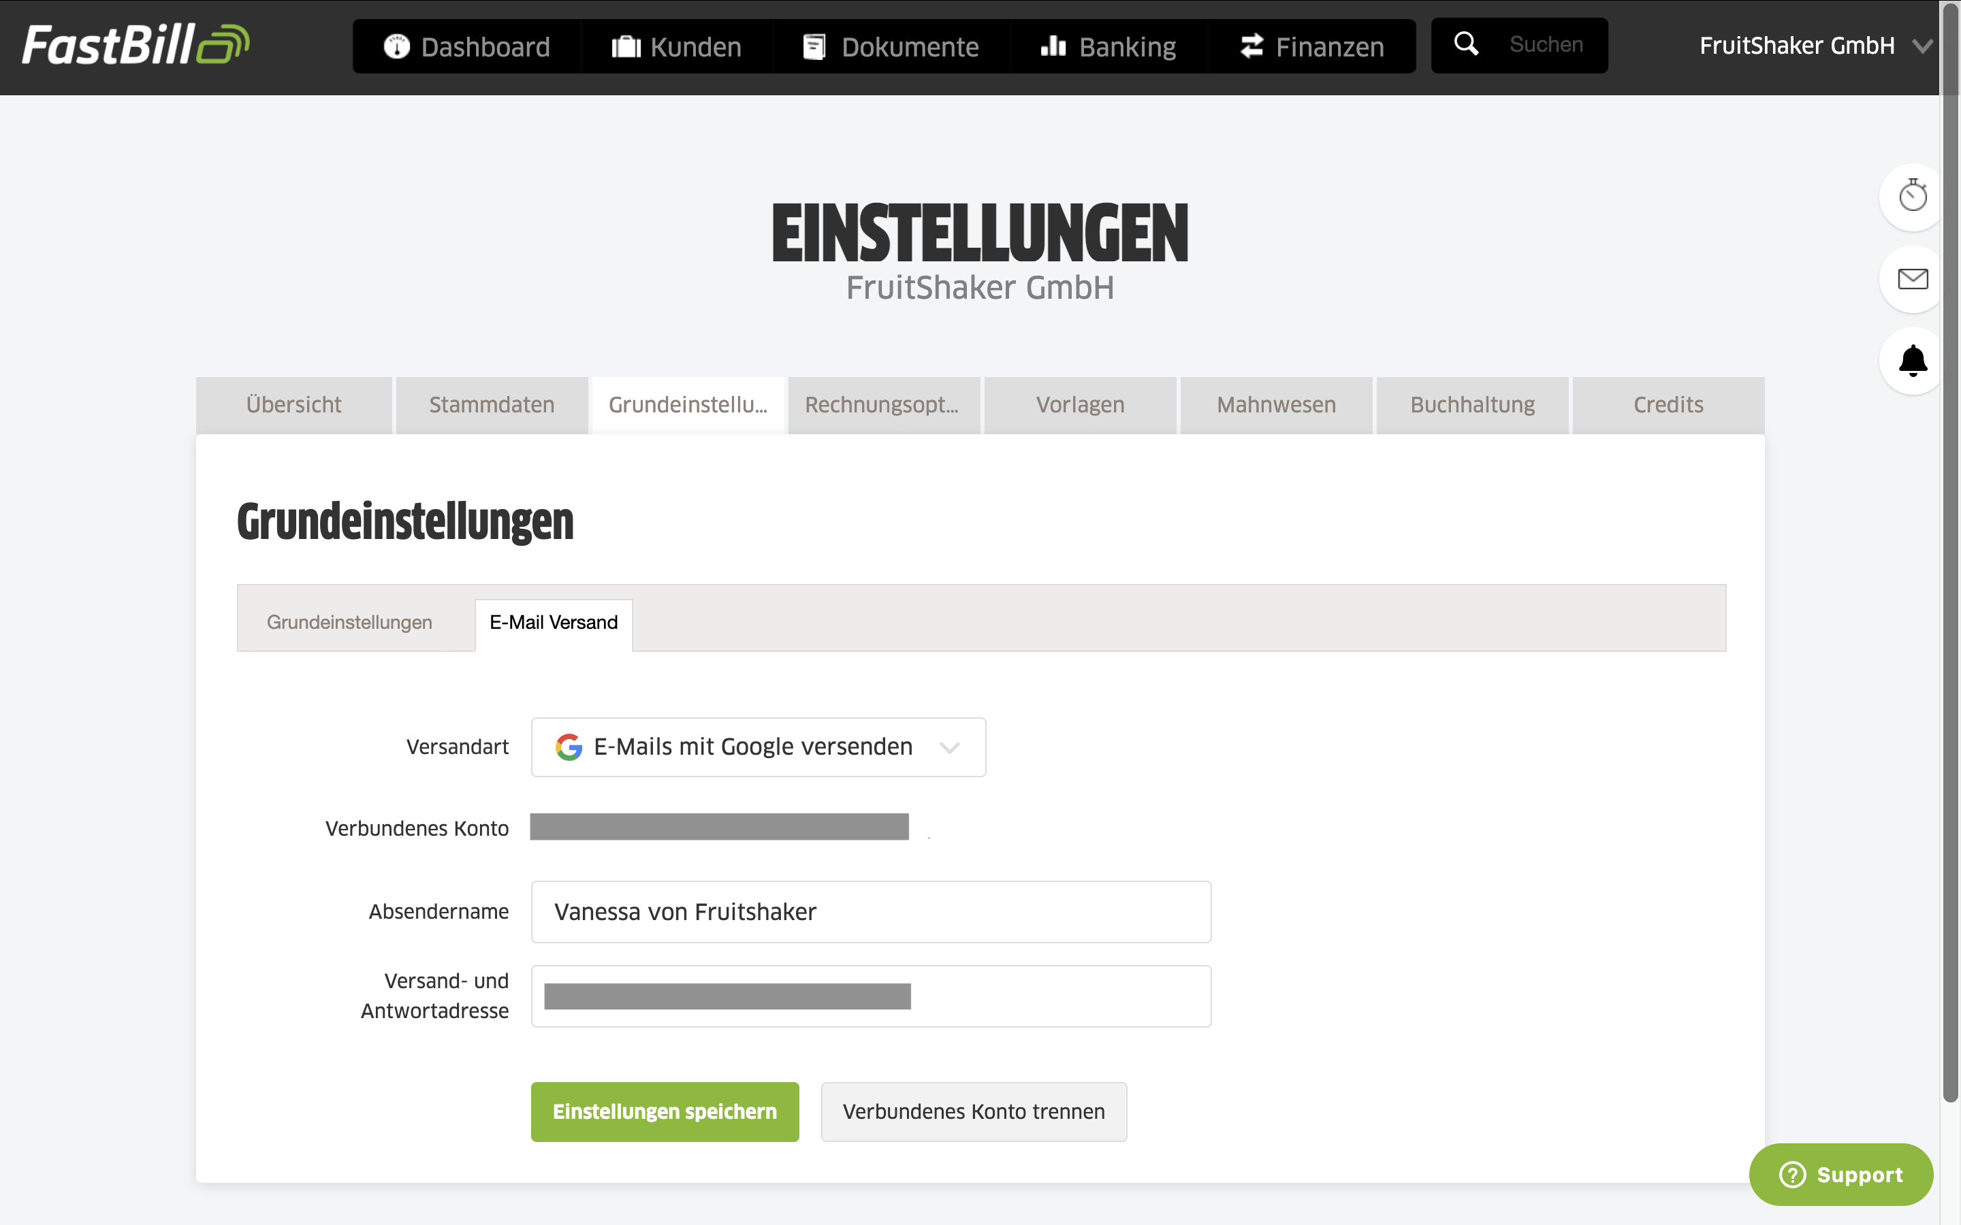Open the Dokumente menu

pyautogui.click(x=891, y=47)
